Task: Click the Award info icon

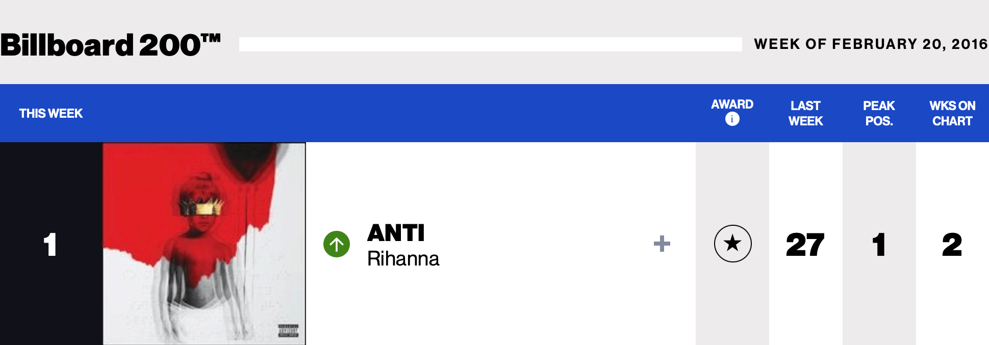Action: [732, 119]
